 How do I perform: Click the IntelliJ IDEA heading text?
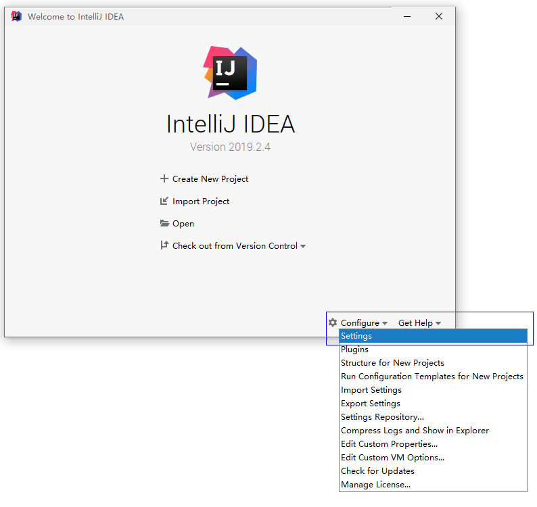[x=231, y=124]
